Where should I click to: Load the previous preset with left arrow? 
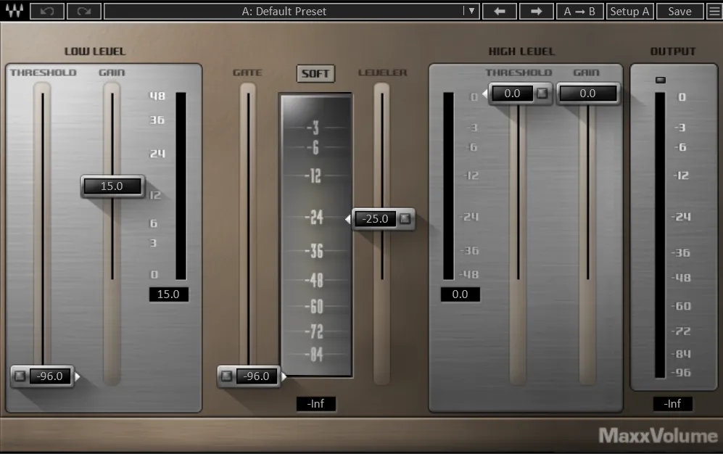click(x=499, y=11)
